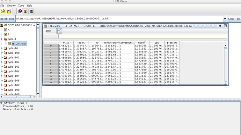Open the Table menu in TableView
241x135 pixels.
click(x=48, y=31)
